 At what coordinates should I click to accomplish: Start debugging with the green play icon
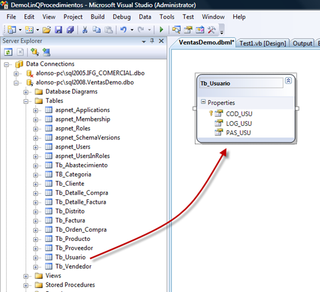pos(162,30)
